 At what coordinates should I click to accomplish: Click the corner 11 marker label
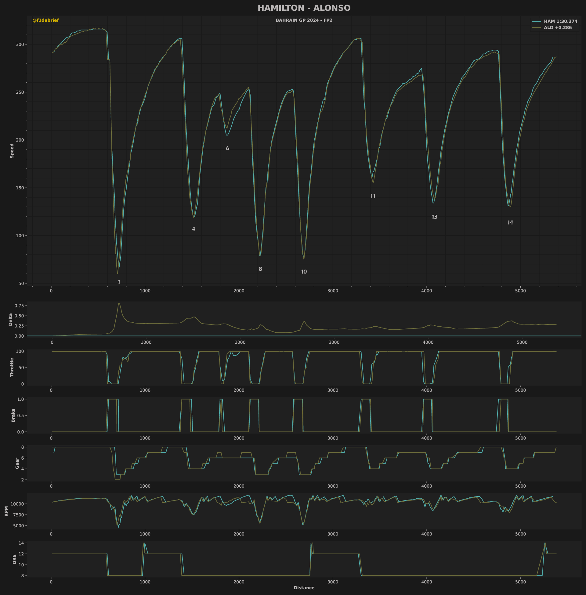point(373,196)
